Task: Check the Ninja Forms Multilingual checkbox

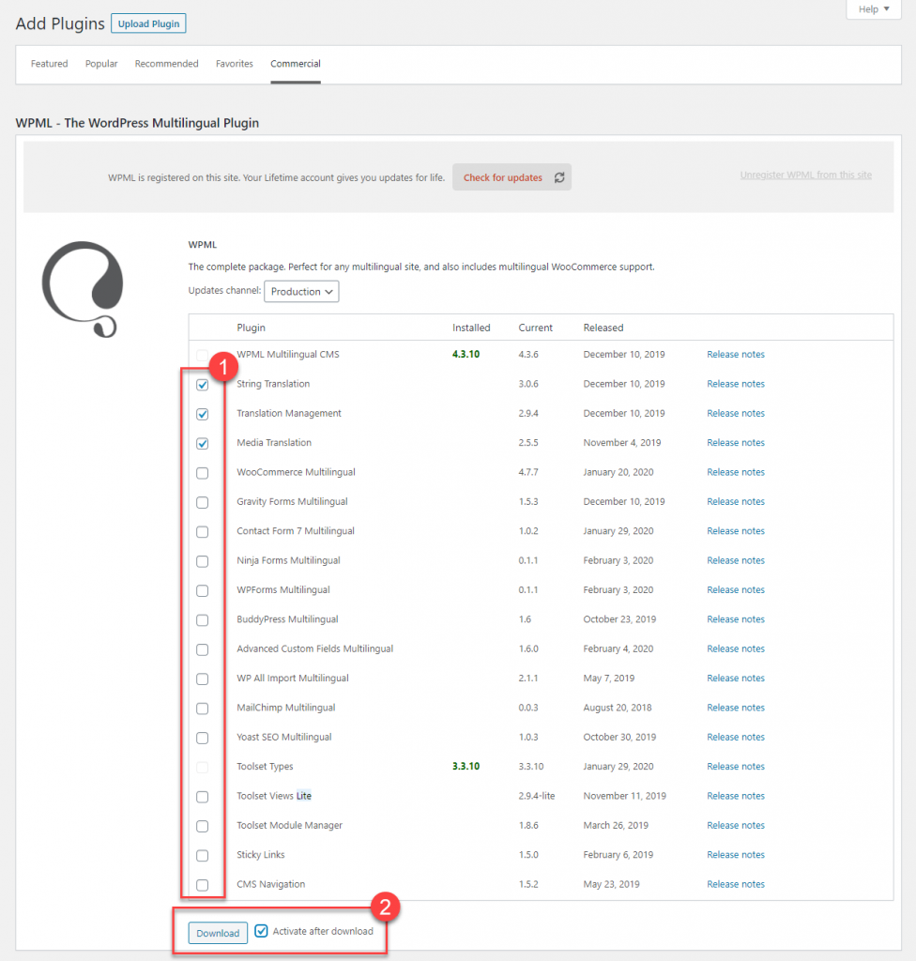Action: (203, 561)
